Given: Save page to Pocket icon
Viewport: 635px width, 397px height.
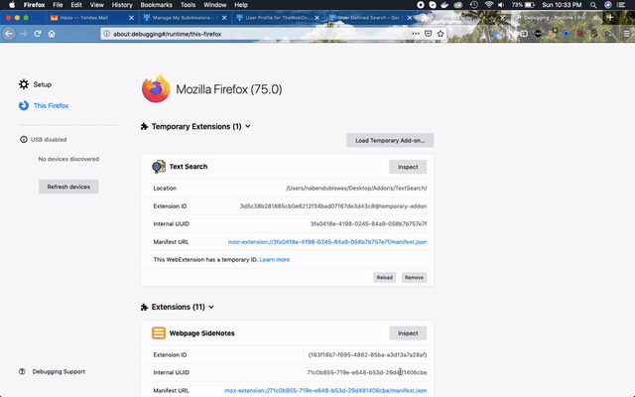Looking at the screenshot, I should 428,34.
